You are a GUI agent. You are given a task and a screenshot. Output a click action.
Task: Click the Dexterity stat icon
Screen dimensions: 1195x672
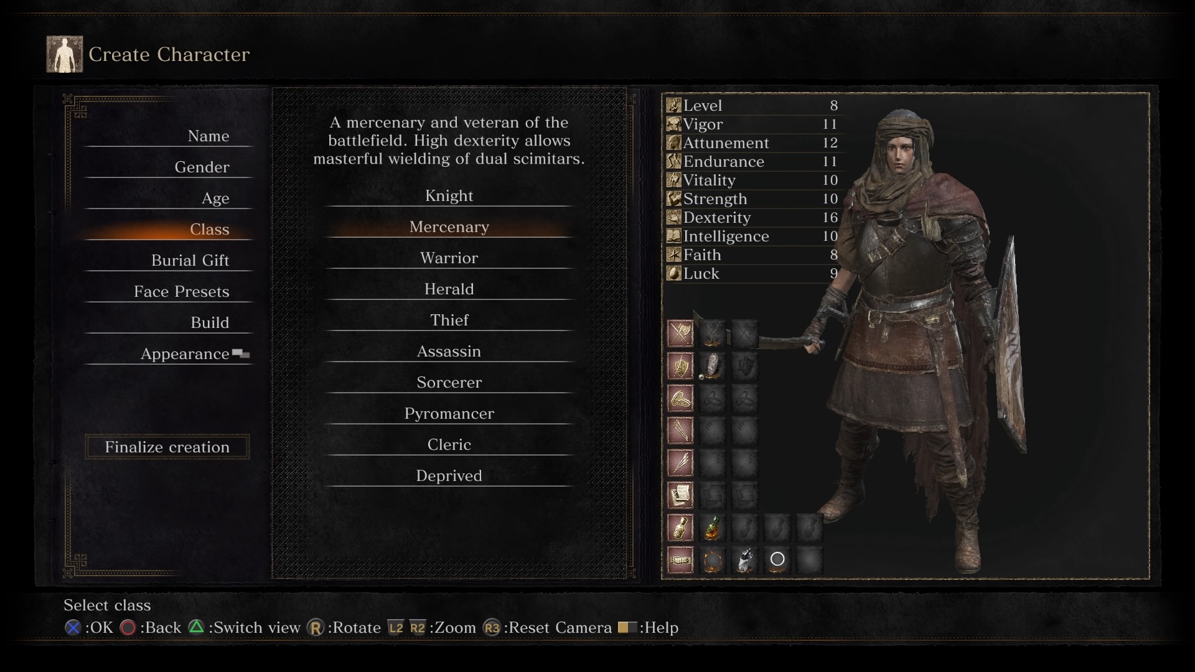(674, 217)
